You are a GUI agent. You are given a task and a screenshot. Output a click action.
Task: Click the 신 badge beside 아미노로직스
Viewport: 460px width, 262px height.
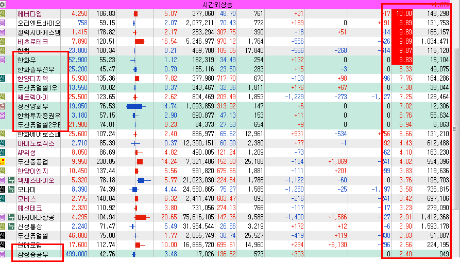tap(3, 143)
